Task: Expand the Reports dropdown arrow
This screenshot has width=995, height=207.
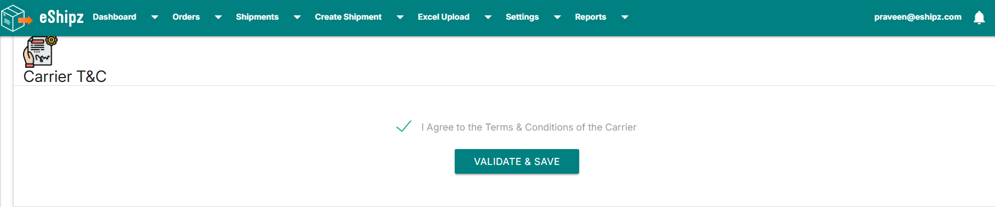Action: 625,17
